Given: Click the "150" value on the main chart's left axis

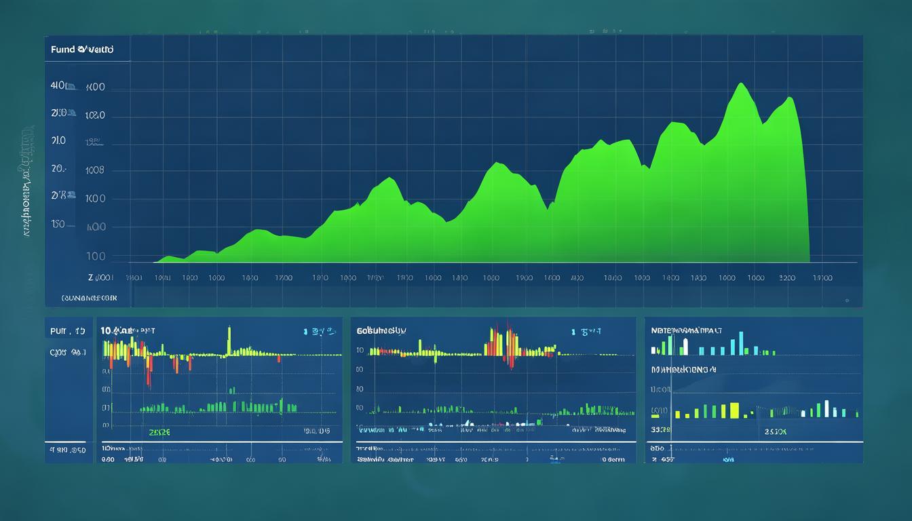Looking at the screenshot, I should tap(58, 224).
